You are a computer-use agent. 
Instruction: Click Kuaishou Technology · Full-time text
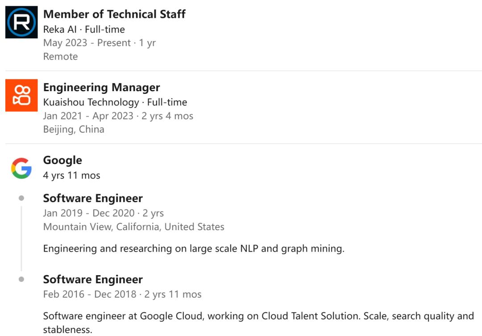click(115, 102)
